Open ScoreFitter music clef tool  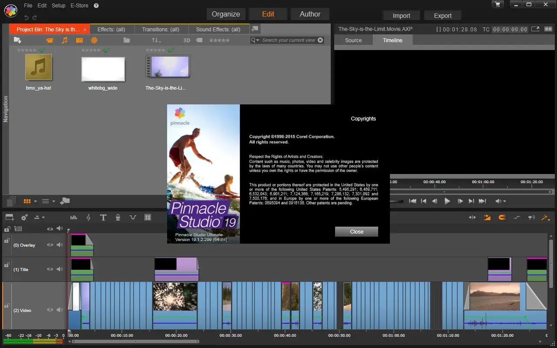tap(88, 217)
